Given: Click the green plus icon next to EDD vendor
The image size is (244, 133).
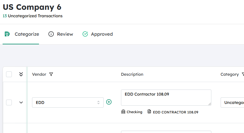Looking at the screenshot, I should (x=109, y=102).
